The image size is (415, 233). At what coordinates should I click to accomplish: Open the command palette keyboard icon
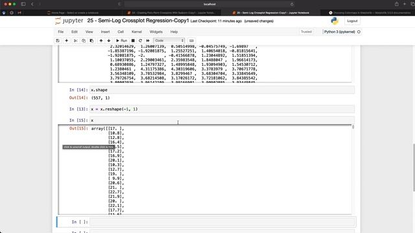(x=192, y=41)
